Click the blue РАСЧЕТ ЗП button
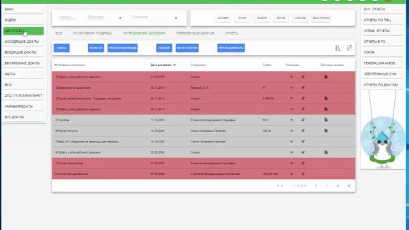This screenshot has height=230, width=409. click(x=96, y=48)
